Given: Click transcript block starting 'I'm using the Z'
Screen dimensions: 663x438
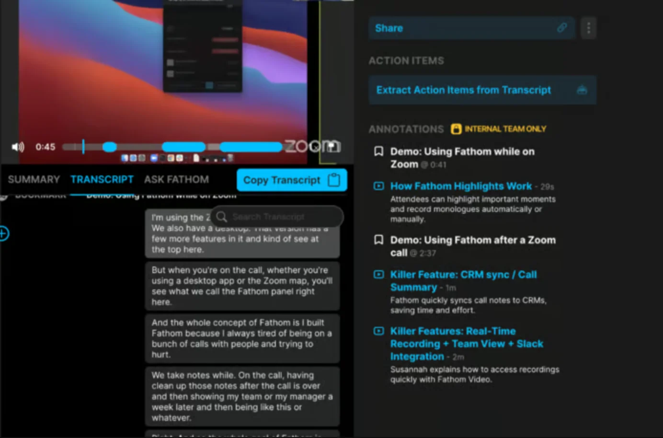Looking at the screenshot, I should click(242, 234).
